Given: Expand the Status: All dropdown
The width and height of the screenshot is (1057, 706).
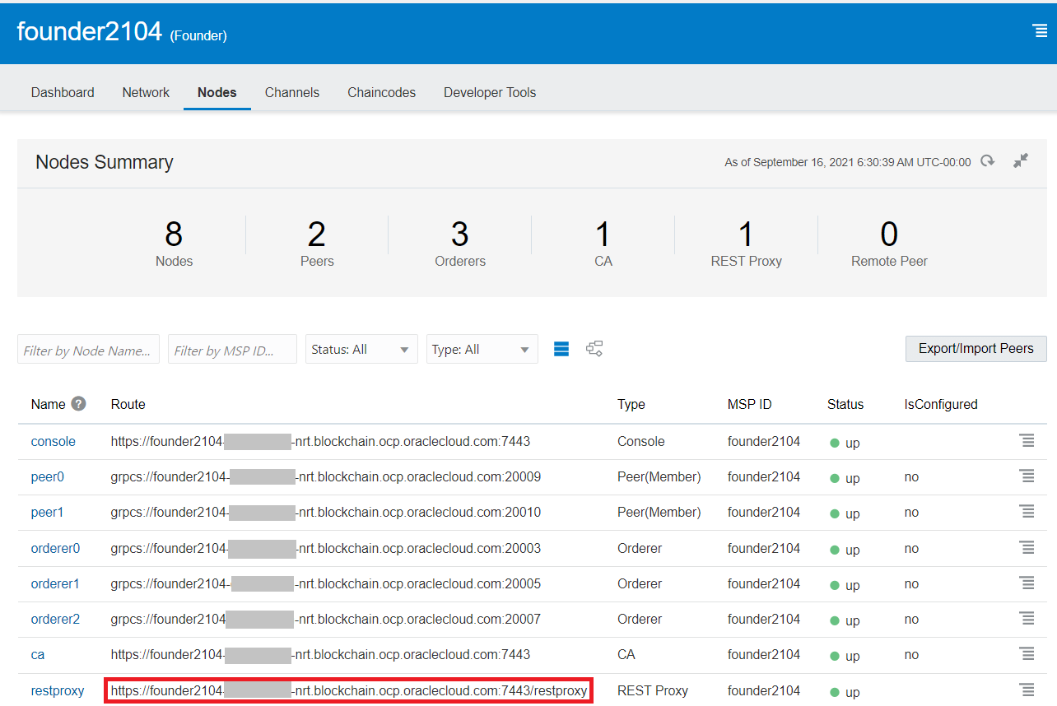Looking at the screenshot, I should click(361, 349).
